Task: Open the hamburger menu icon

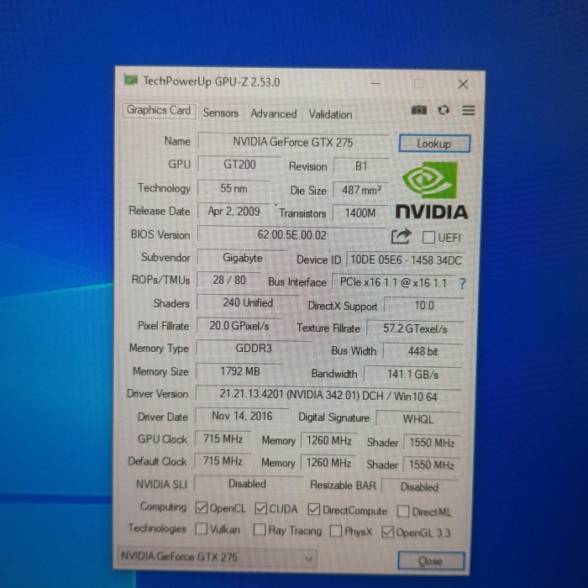Action: tap(469, 110)
